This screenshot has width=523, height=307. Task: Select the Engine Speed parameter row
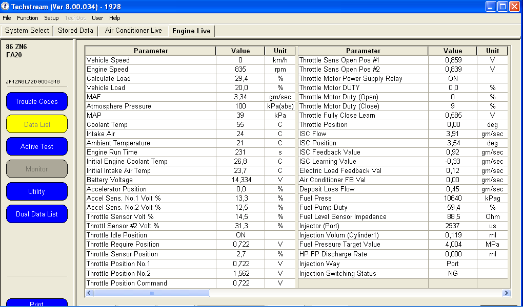click(x=151, y=69)
